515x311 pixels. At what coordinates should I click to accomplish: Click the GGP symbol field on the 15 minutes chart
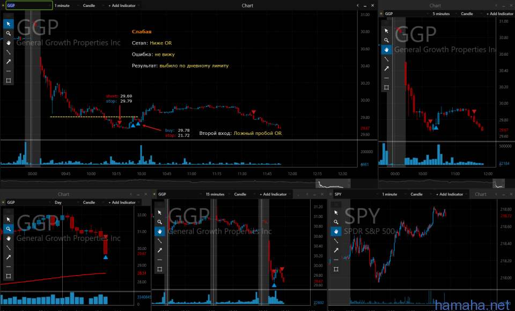180,194
